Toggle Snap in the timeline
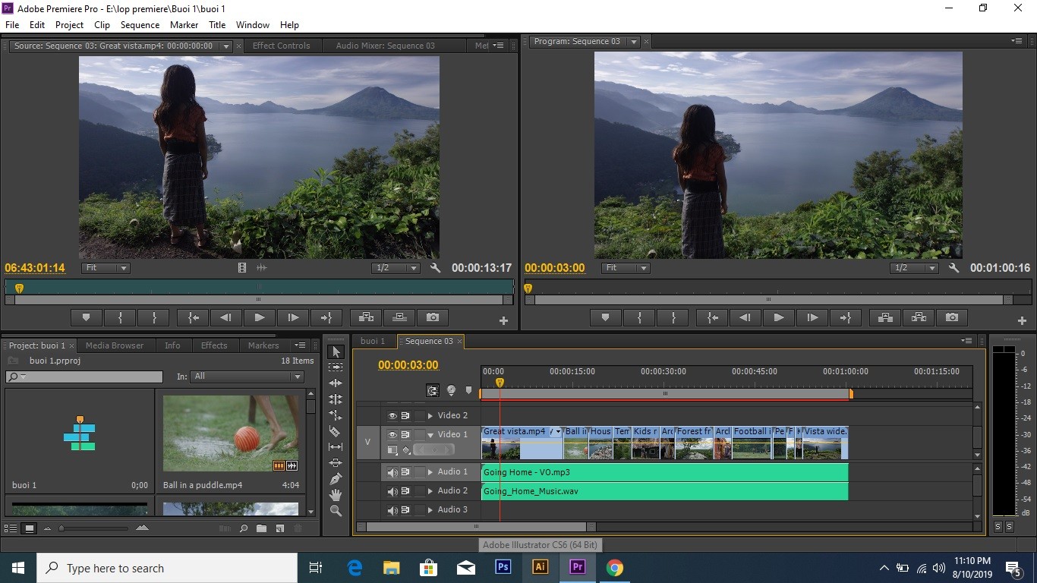The width and height of the screenshot is (1037, 583). (x=433, y=391)
